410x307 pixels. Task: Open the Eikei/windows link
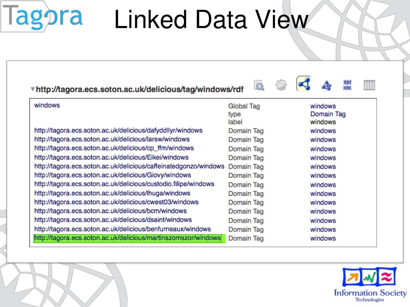click(x=111, y=157)
